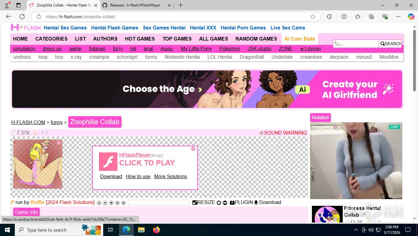418x236 pixels.
Task: Bookmark page with the star icon
Action: click(x=313, y=17)
